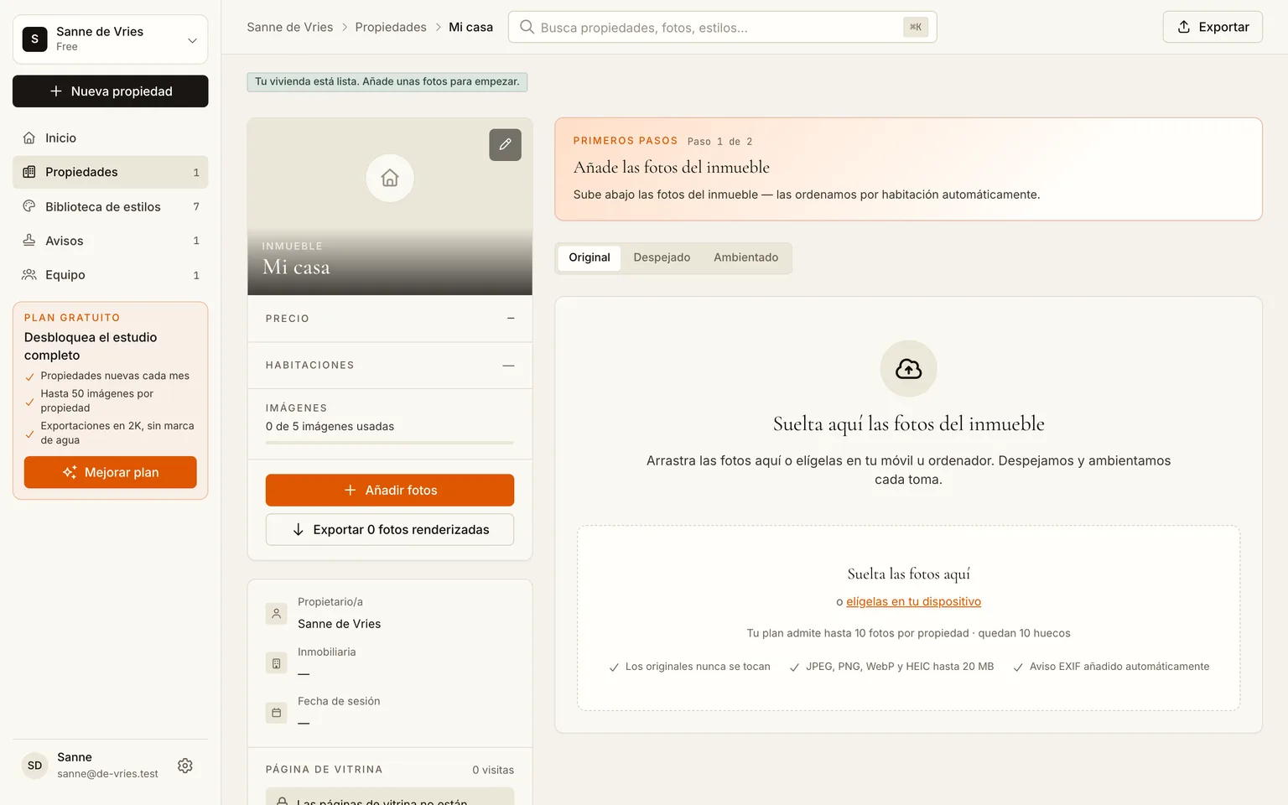Click the status banner 'Tu vivienda está lista'

(x=387, y=82)
